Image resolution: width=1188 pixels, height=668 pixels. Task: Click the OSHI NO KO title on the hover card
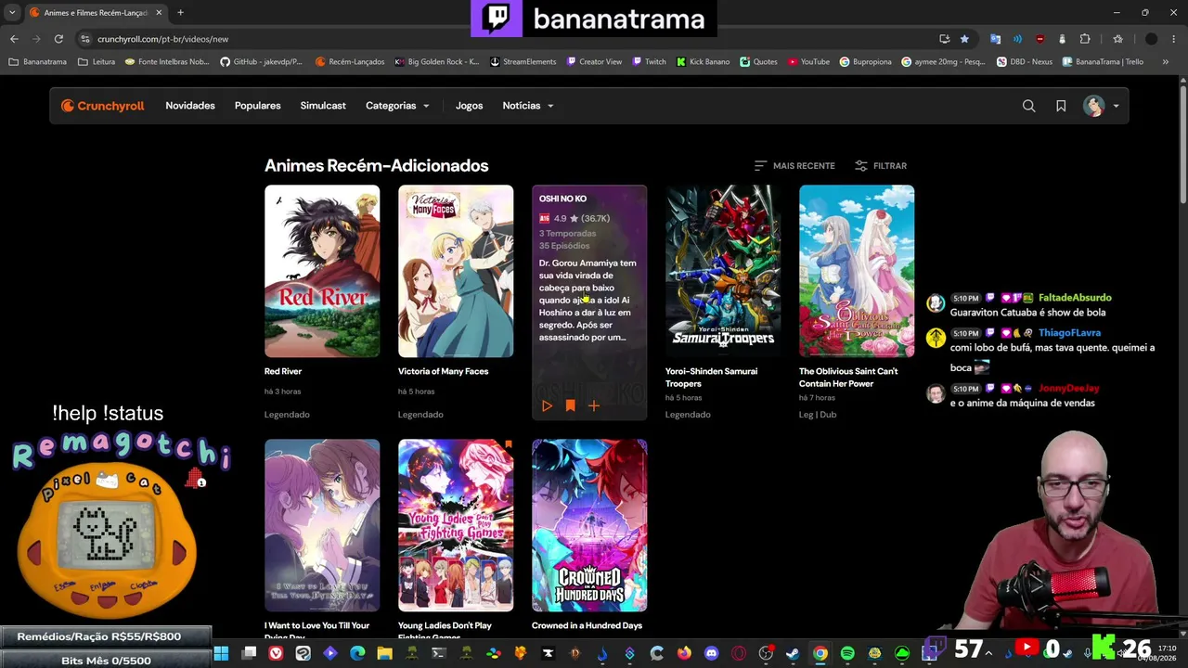(562, 199)
